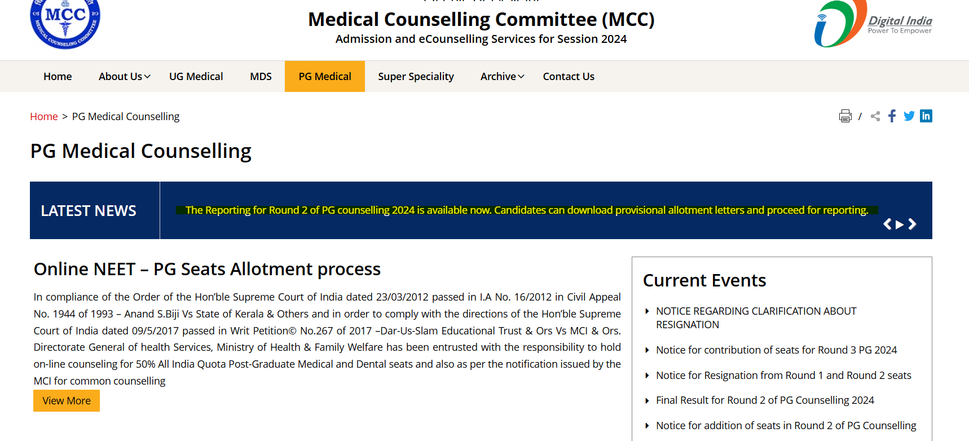Open the Digital India logo
Screen dimensions: 969x441
click(873, 24)
